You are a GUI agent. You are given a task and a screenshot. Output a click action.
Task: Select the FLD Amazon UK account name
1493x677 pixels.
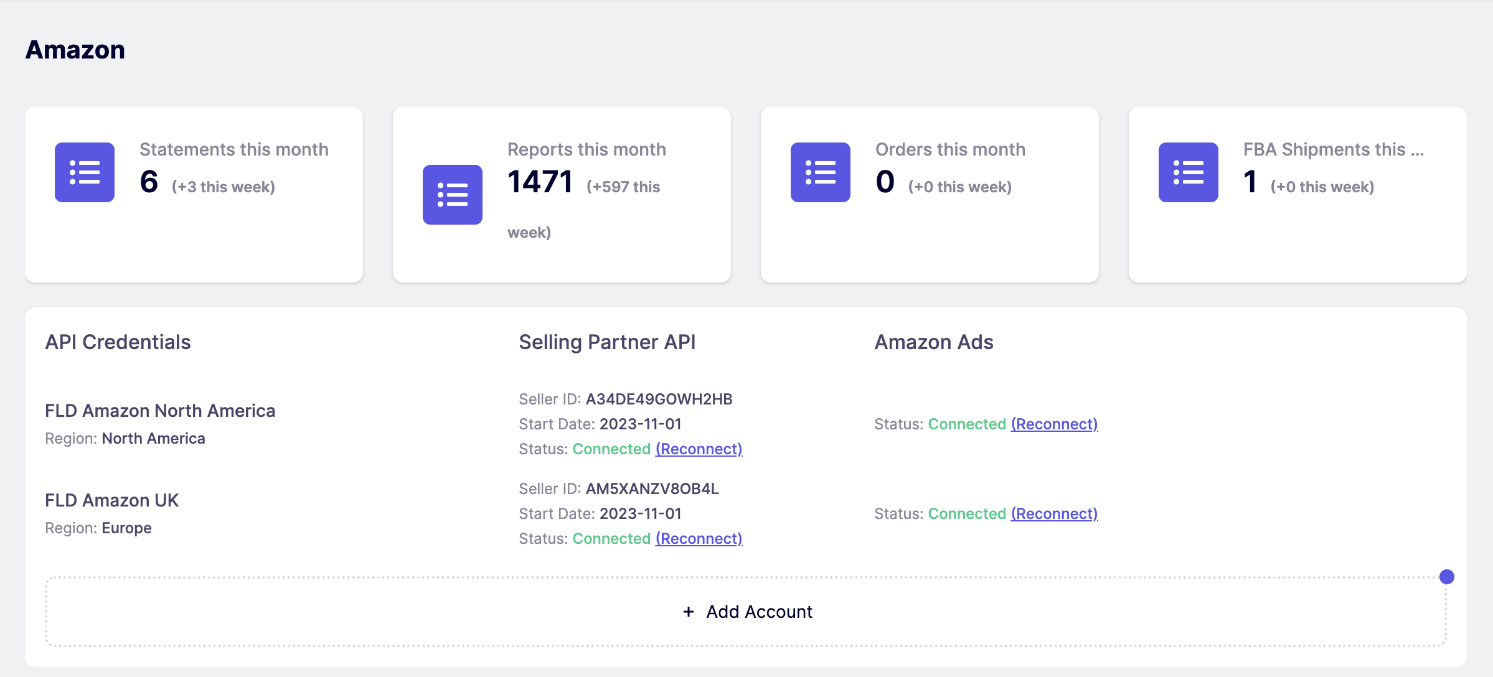(x=111, y=500)
